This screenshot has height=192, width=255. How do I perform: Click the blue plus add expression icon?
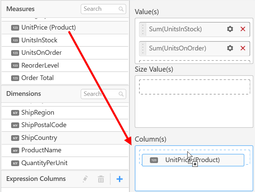click(x=119, y=179)
